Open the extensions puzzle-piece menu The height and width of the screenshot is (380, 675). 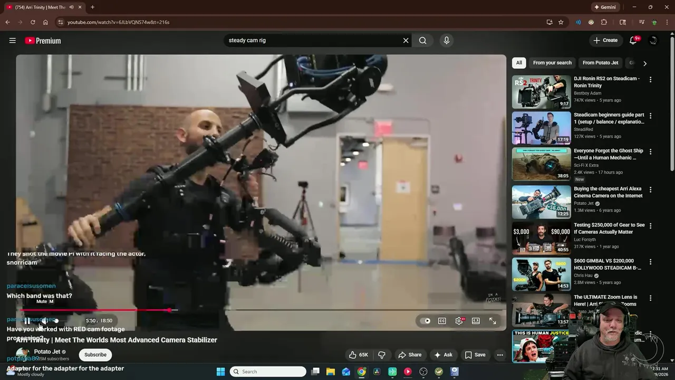[604, 22]
